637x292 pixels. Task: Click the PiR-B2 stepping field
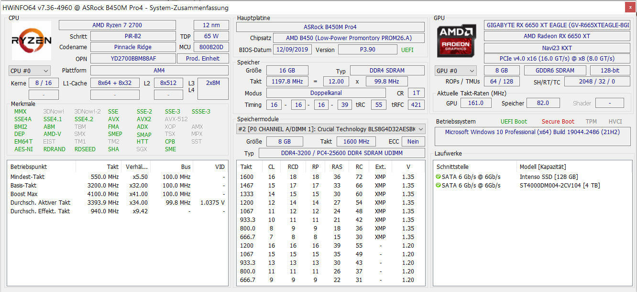pyautogui.click(x=132, y=36)
